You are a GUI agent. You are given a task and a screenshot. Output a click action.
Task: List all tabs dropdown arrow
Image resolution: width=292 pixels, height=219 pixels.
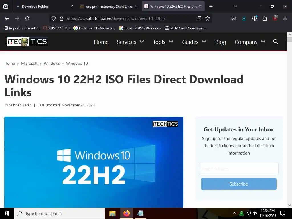click(235, 7)
